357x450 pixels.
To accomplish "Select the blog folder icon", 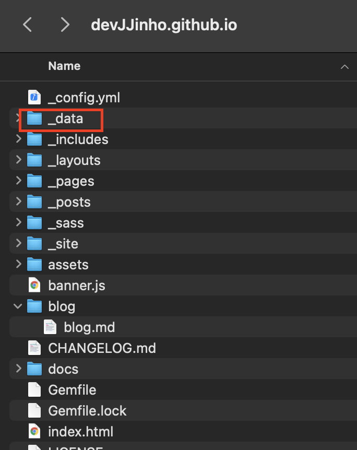I will tap(34, 306).
